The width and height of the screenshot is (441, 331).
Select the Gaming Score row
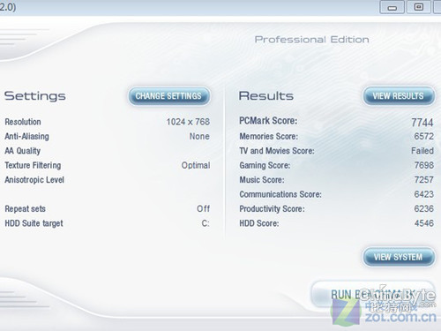point(336,165)
